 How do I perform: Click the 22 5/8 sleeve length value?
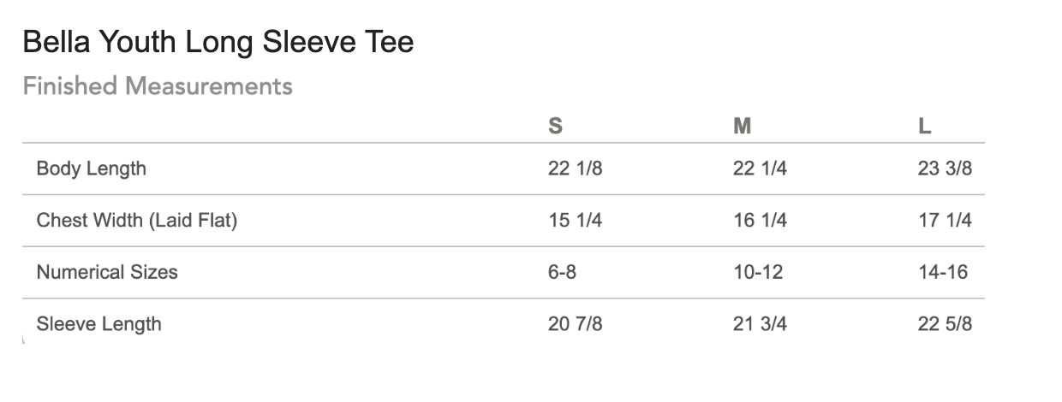(945, 324)
